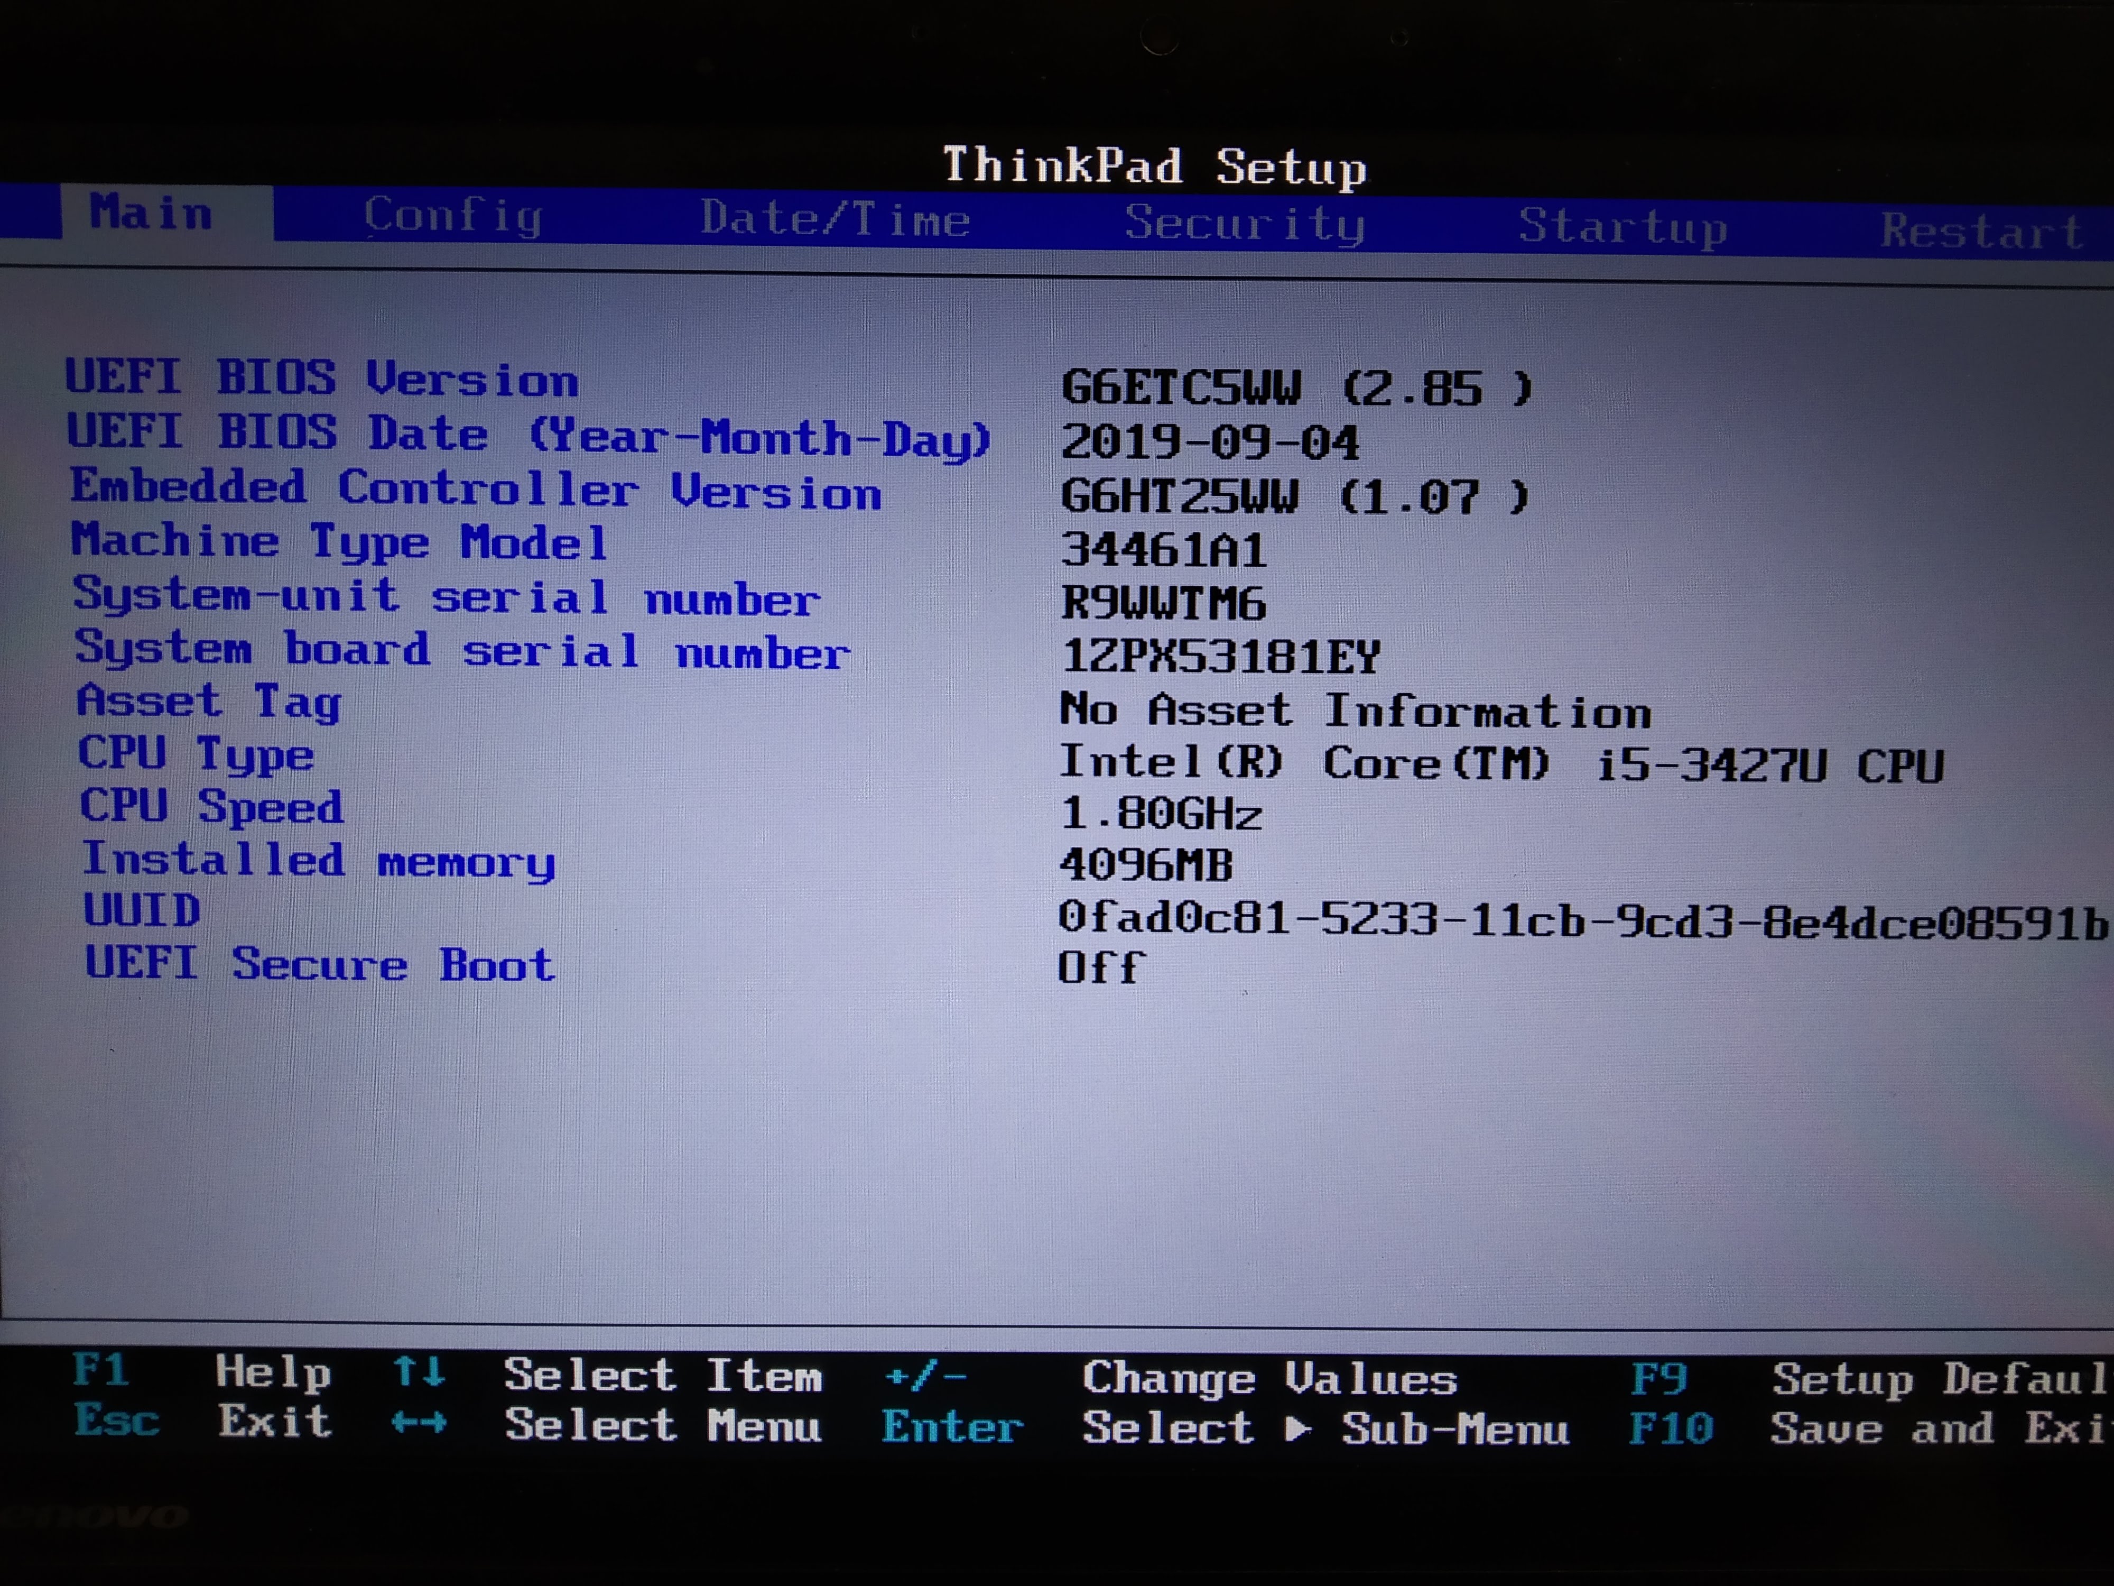Click the Sub-Menu triangle arrow symbol
Viewport: 2114px width, 1586px height.
(1297, 1429)
